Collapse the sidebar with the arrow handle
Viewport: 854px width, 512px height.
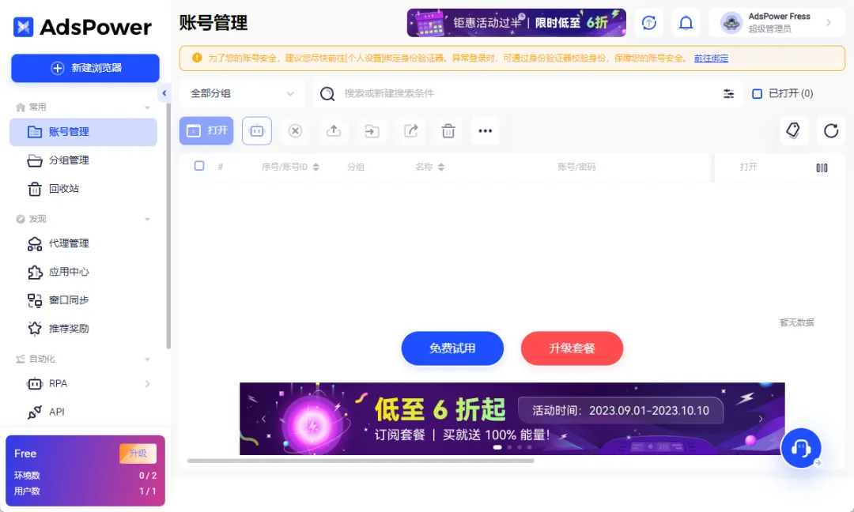pos(164,93)
